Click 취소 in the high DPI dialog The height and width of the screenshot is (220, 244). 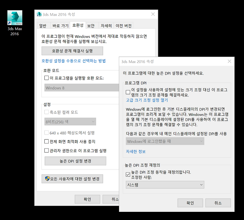tap(218, 203)
